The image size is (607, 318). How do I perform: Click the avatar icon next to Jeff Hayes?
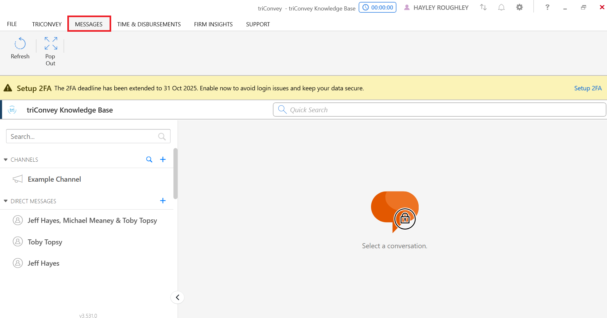click(18, 263)
